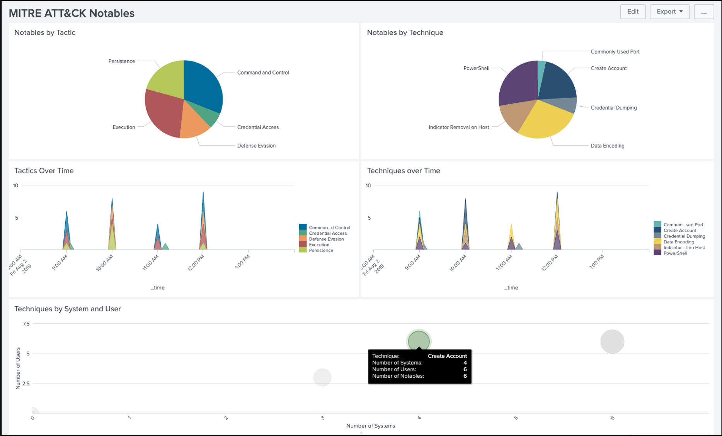Click the Notables by Technique panel title
722x436 pixels.
coord(405,32)
